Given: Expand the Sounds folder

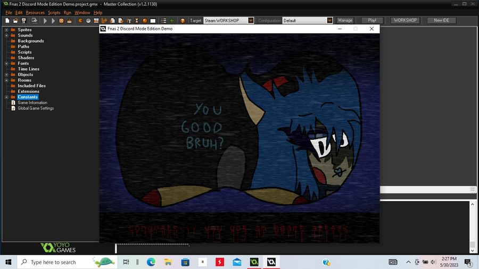Looking at the screenshot, I should (x=6, y=36).
